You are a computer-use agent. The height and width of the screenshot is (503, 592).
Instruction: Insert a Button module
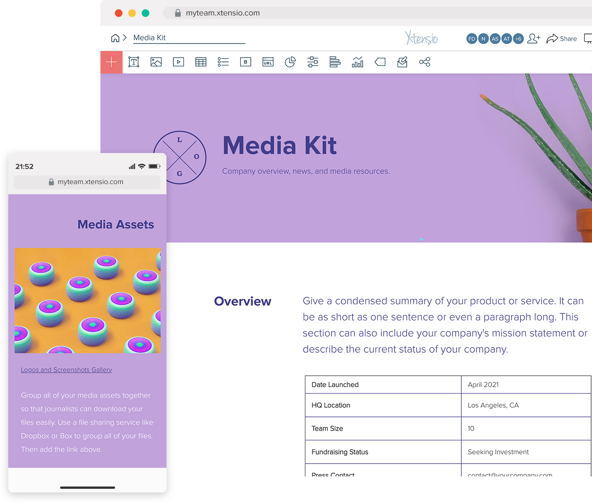[x=245, y=62]
